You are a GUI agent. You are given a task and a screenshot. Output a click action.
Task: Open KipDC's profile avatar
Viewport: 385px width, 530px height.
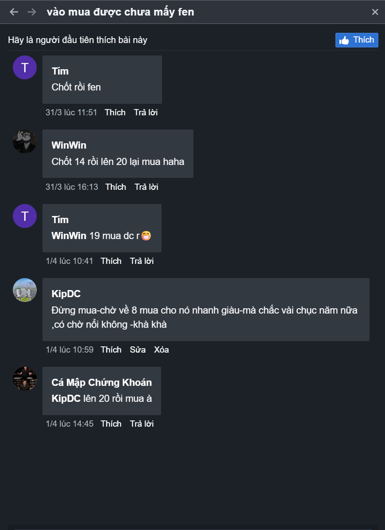[25, 290]
